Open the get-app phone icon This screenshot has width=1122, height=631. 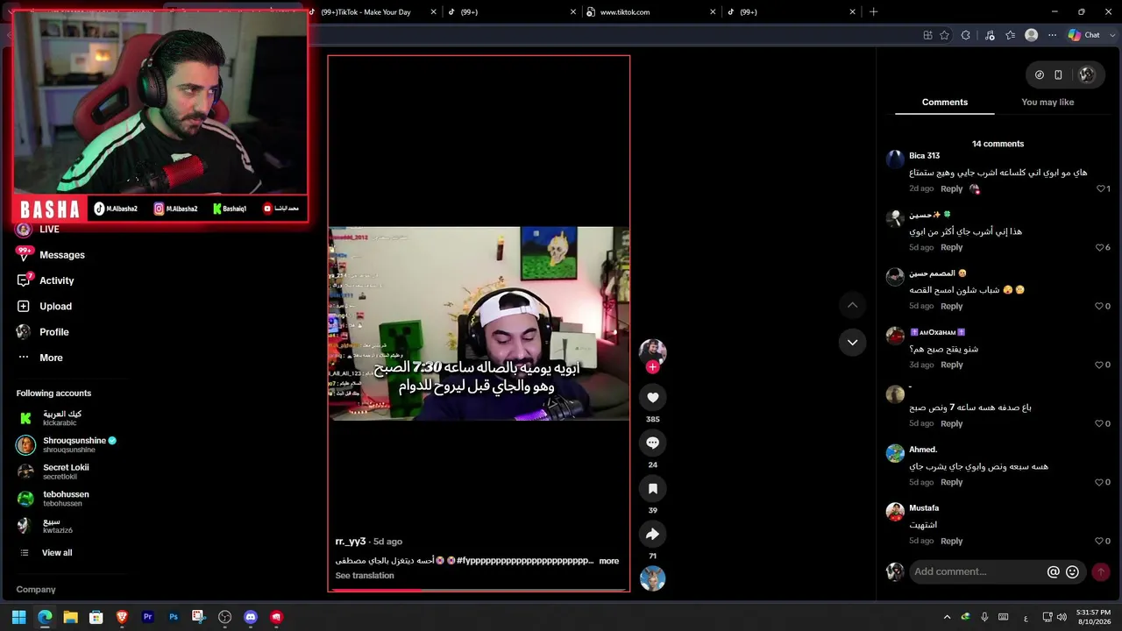click(1058, 75)
